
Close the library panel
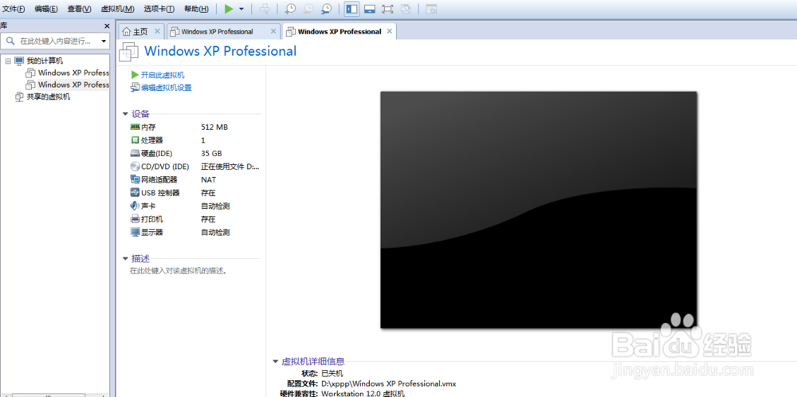coord(107,26)
